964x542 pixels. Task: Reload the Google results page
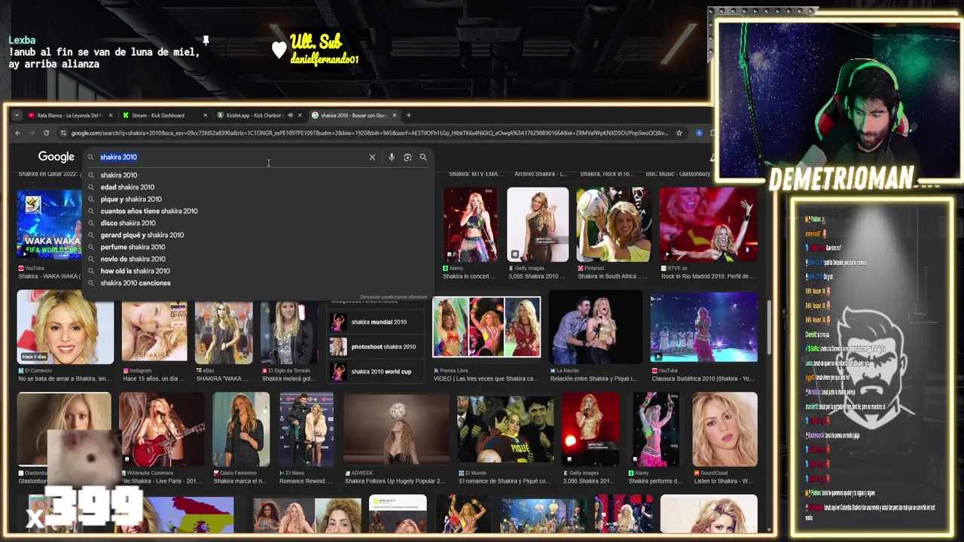46,133
